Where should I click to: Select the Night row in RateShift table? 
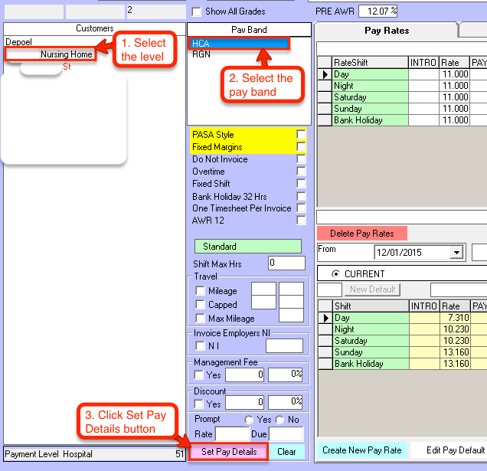(368, 86)
